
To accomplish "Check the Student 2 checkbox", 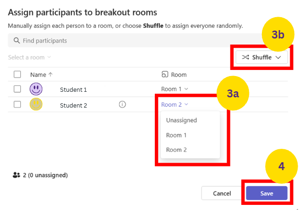I will tap(18, 105).
